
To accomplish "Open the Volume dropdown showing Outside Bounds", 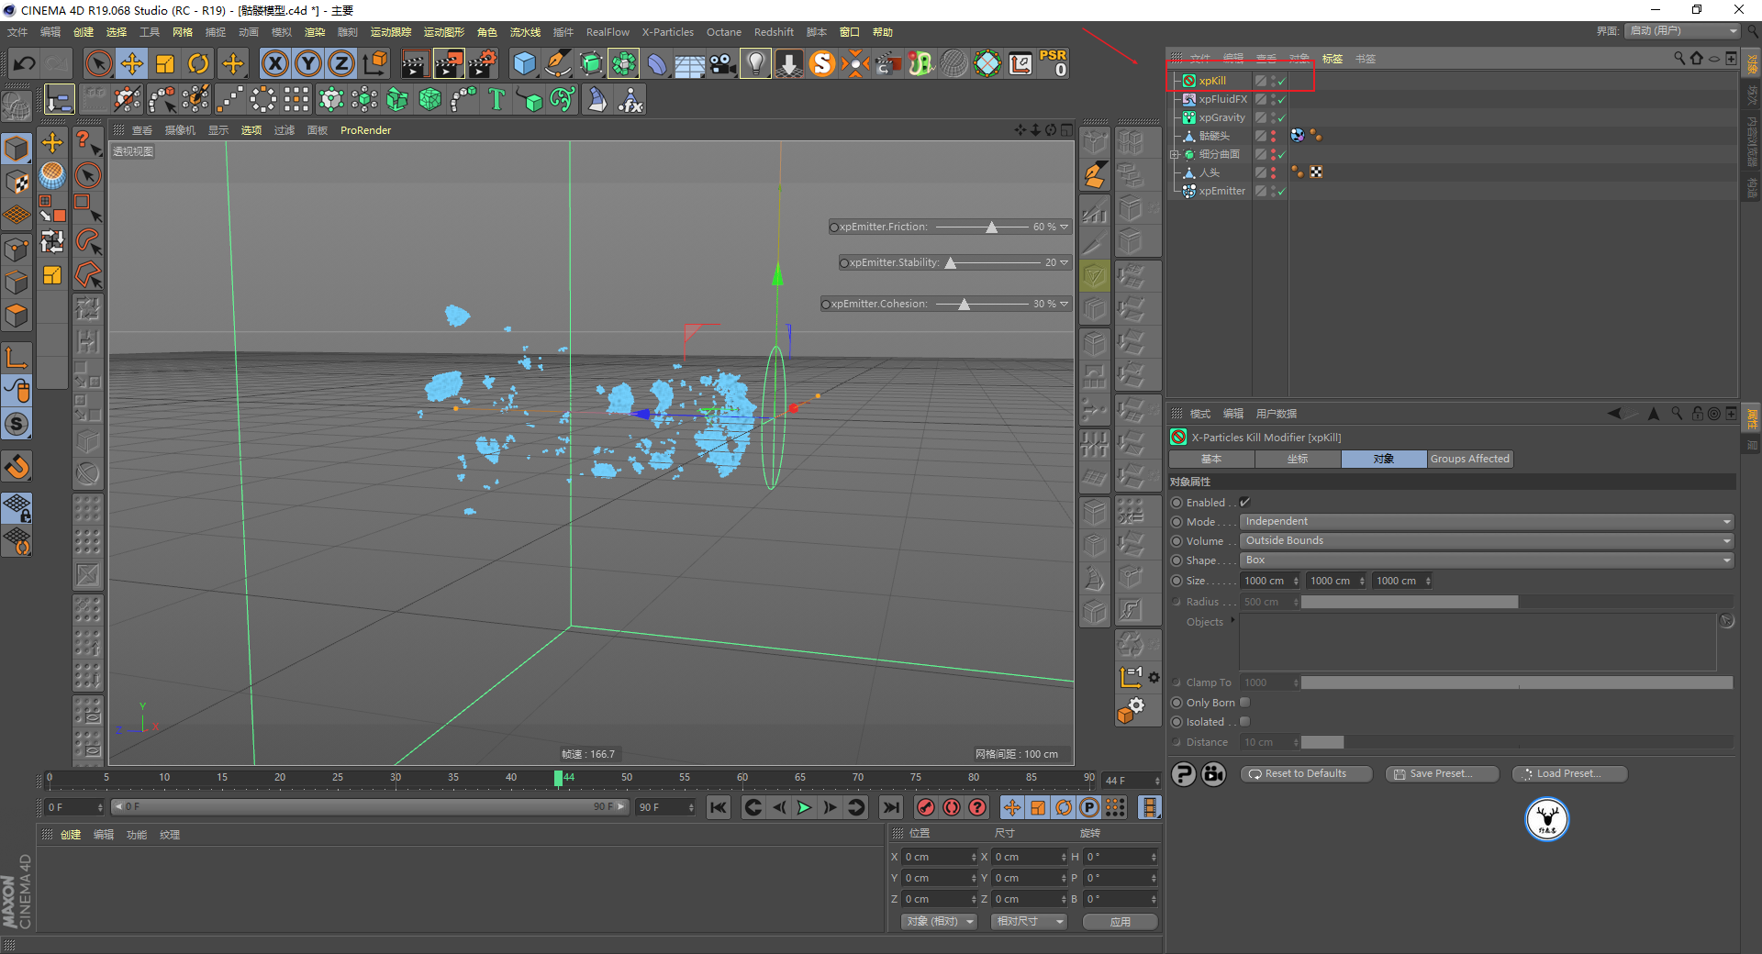I will pyautogui.click(x=1487, y=540).
